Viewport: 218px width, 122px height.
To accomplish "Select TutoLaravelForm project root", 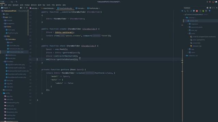I will pyautogui.click(x=10, y=11).
